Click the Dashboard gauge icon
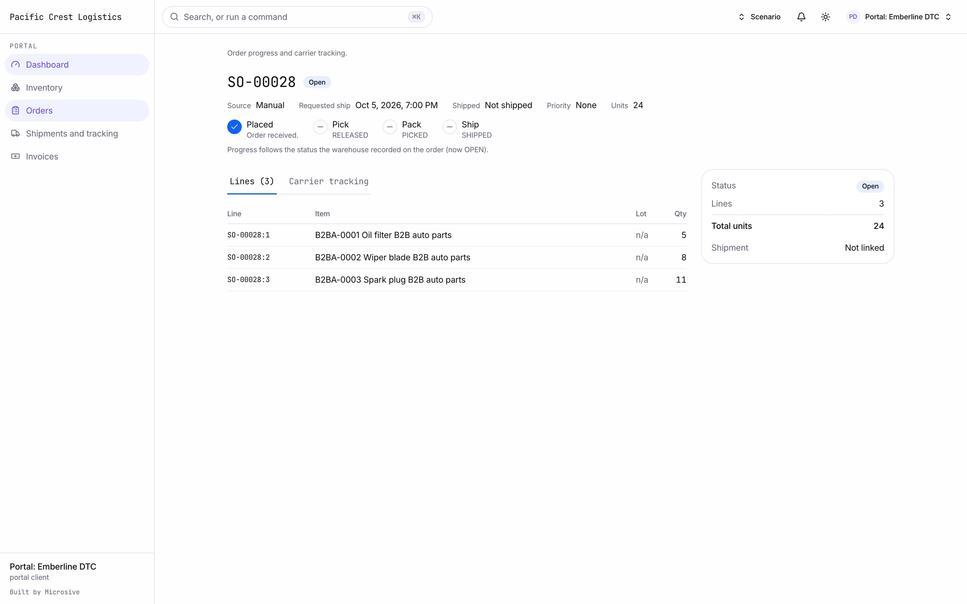967x604 pixels. [x=15, y=65]
